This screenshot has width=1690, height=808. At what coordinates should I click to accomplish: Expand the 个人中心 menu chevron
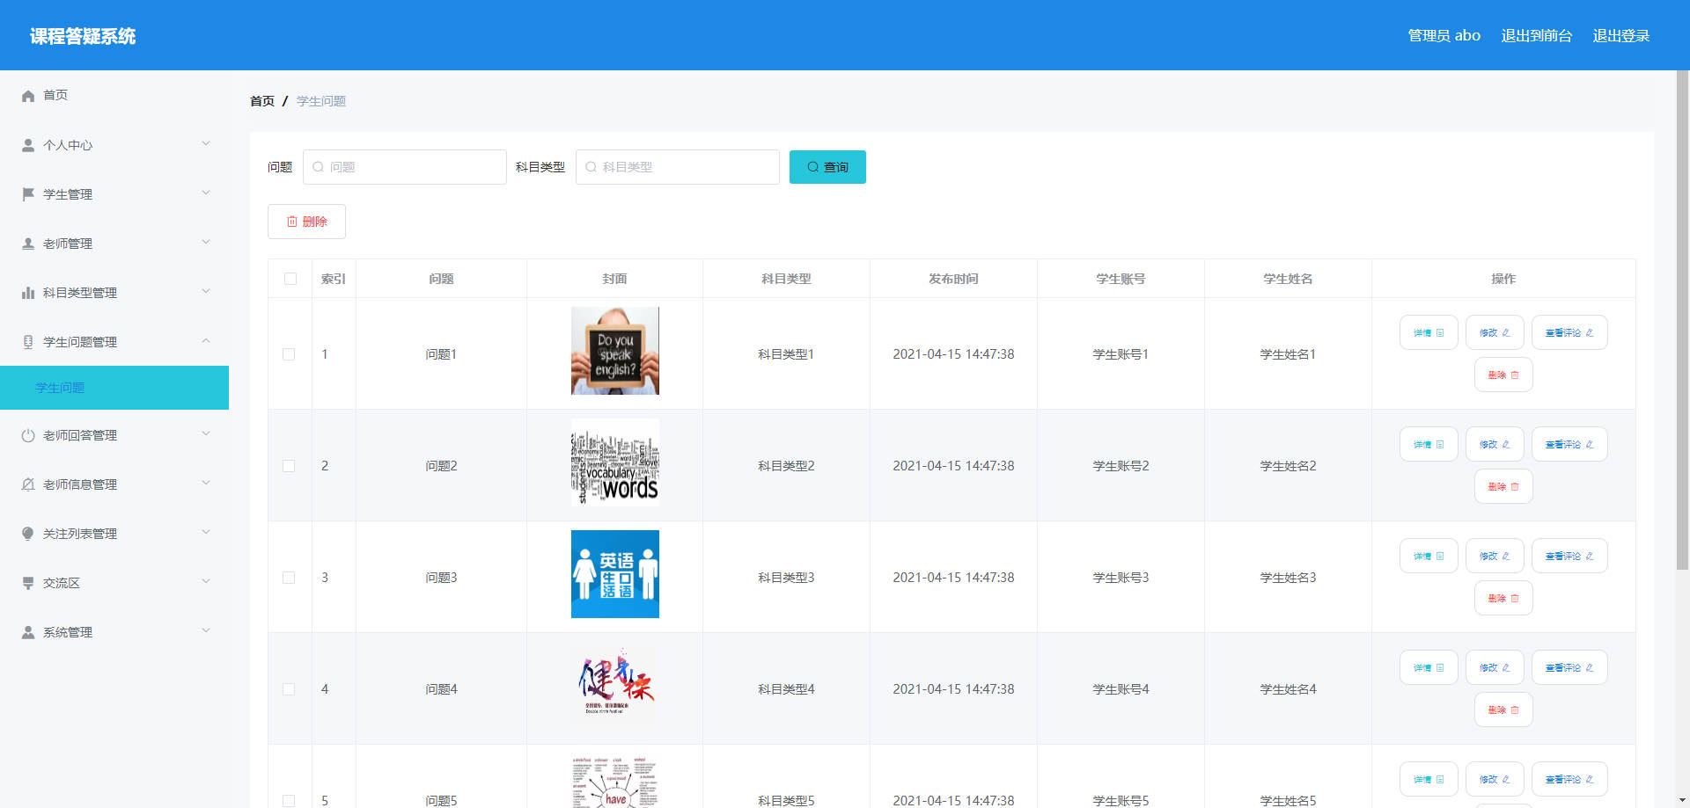pos(206,143)
